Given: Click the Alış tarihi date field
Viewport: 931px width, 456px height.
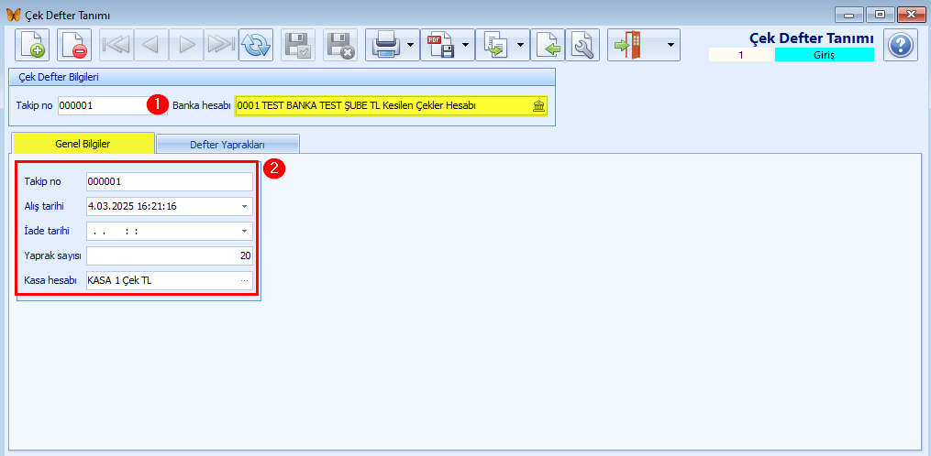Looking at the screenshot, I should point(169,206).
